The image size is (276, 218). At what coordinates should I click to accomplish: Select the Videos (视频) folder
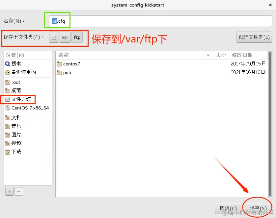pos(28,143)
